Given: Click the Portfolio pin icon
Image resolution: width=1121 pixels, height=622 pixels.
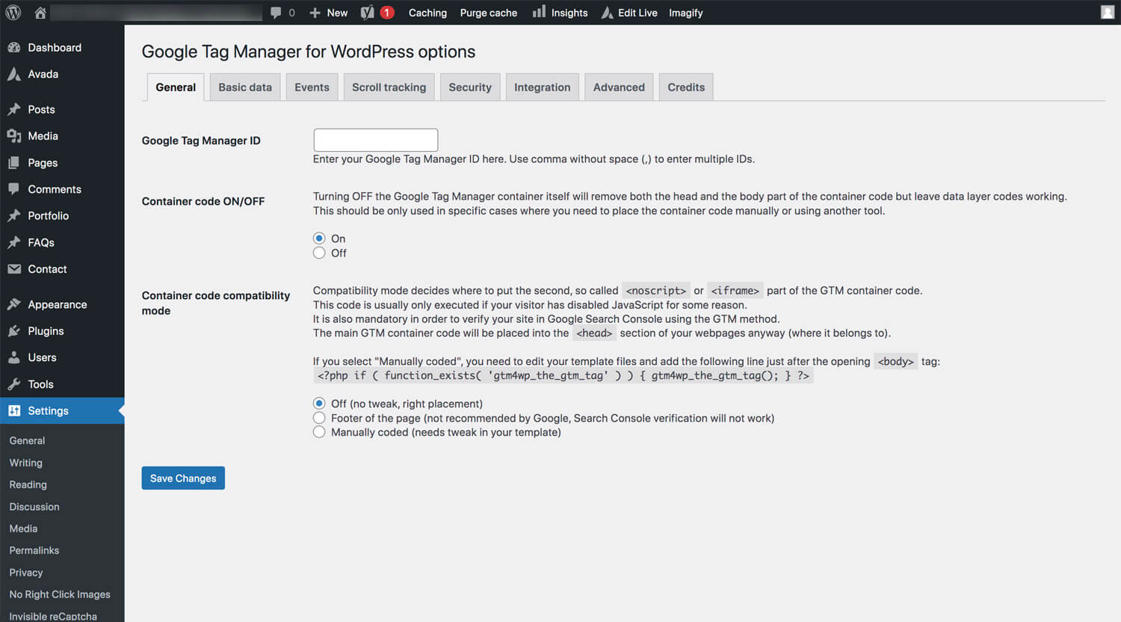Looking at the screenshot, I should [x=14, y=215].
